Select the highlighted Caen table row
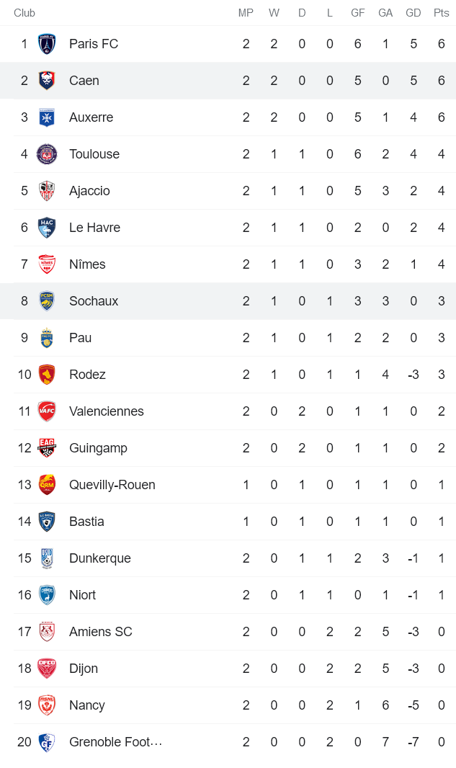 pos(228,81)
